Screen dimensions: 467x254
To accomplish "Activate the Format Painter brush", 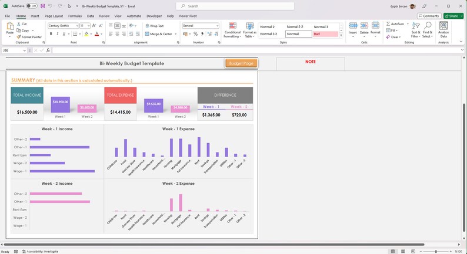I will [29, 37].
